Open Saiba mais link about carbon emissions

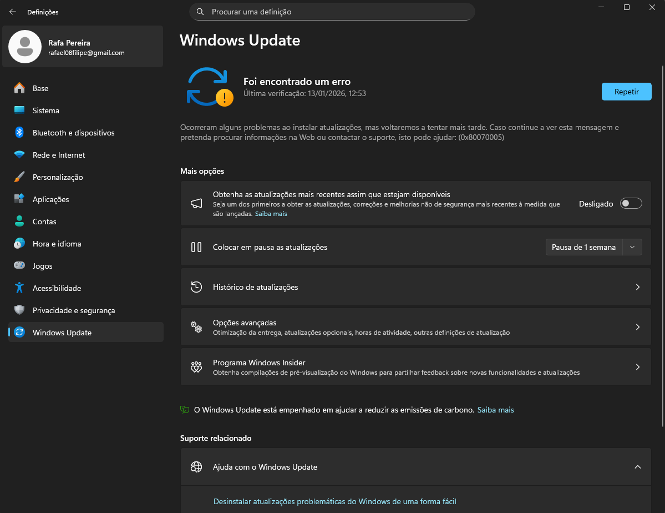(x=495, y=410)
